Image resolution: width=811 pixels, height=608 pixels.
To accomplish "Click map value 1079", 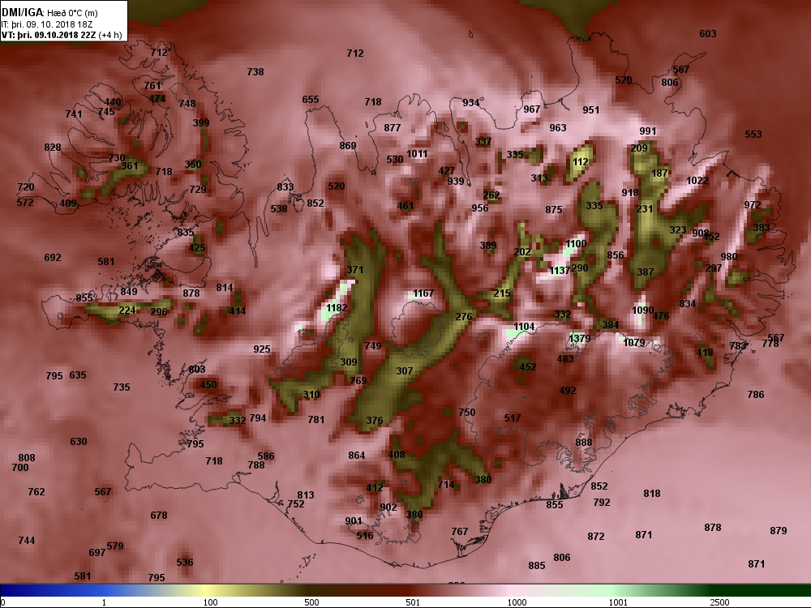I will (634, 343).
